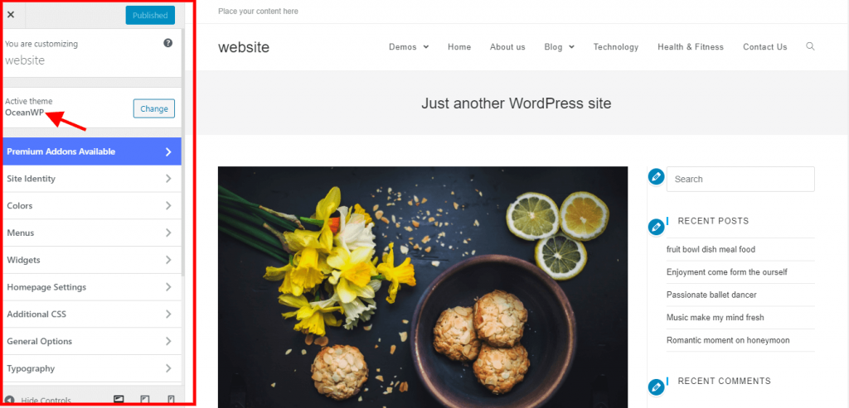Viewport: 849px width, 408px height.
Task: Switch to desktop preview device icon
Action: pyautogui.click(x=119, y=400)
